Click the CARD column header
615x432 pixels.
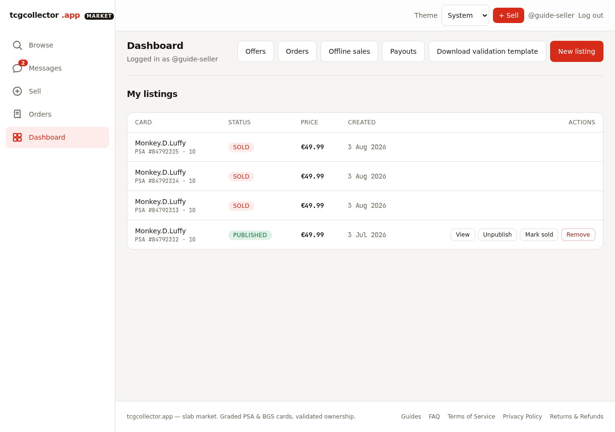pyautogui.click(x=143, y=122)
